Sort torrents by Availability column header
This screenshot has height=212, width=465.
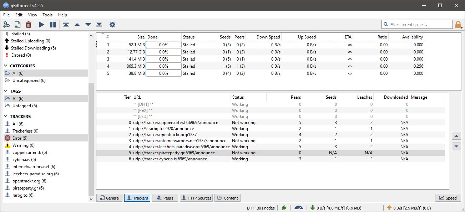[406, 37]
